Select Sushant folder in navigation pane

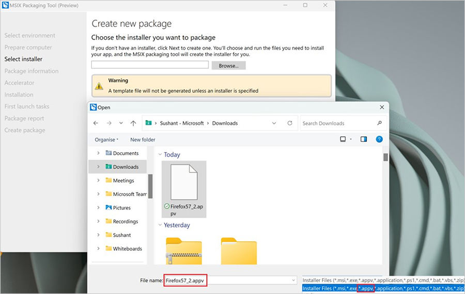(118, 235)
